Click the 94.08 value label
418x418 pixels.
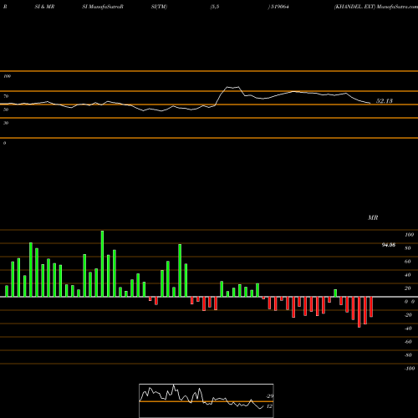coord(389,245)
